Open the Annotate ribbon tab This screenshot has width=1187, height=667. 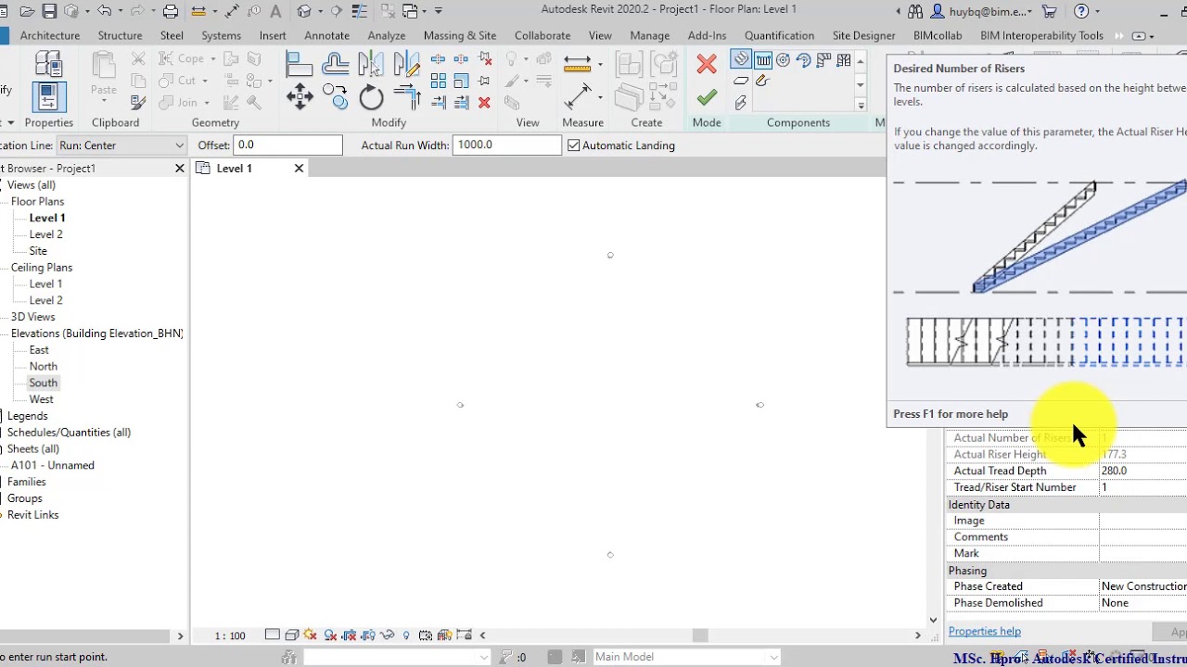coord(327,35)
